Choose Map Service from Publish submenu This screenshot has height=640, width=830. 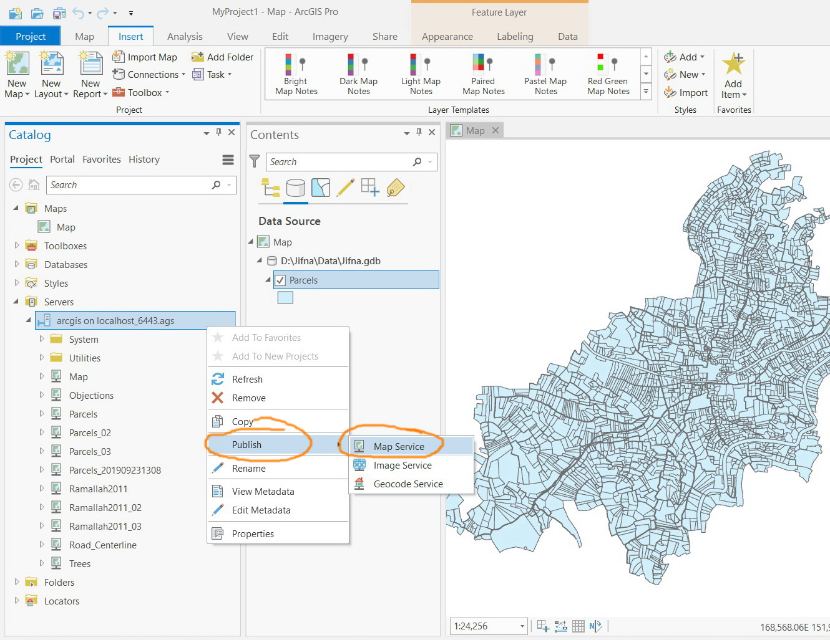click(x=399, y=446)
